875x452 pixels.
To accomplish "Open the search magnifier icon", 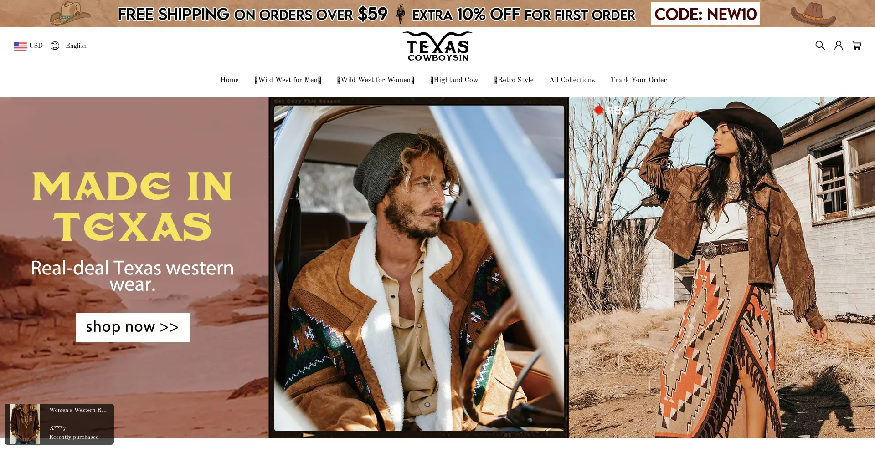I will pyautogui.click(x=820, y=46).
